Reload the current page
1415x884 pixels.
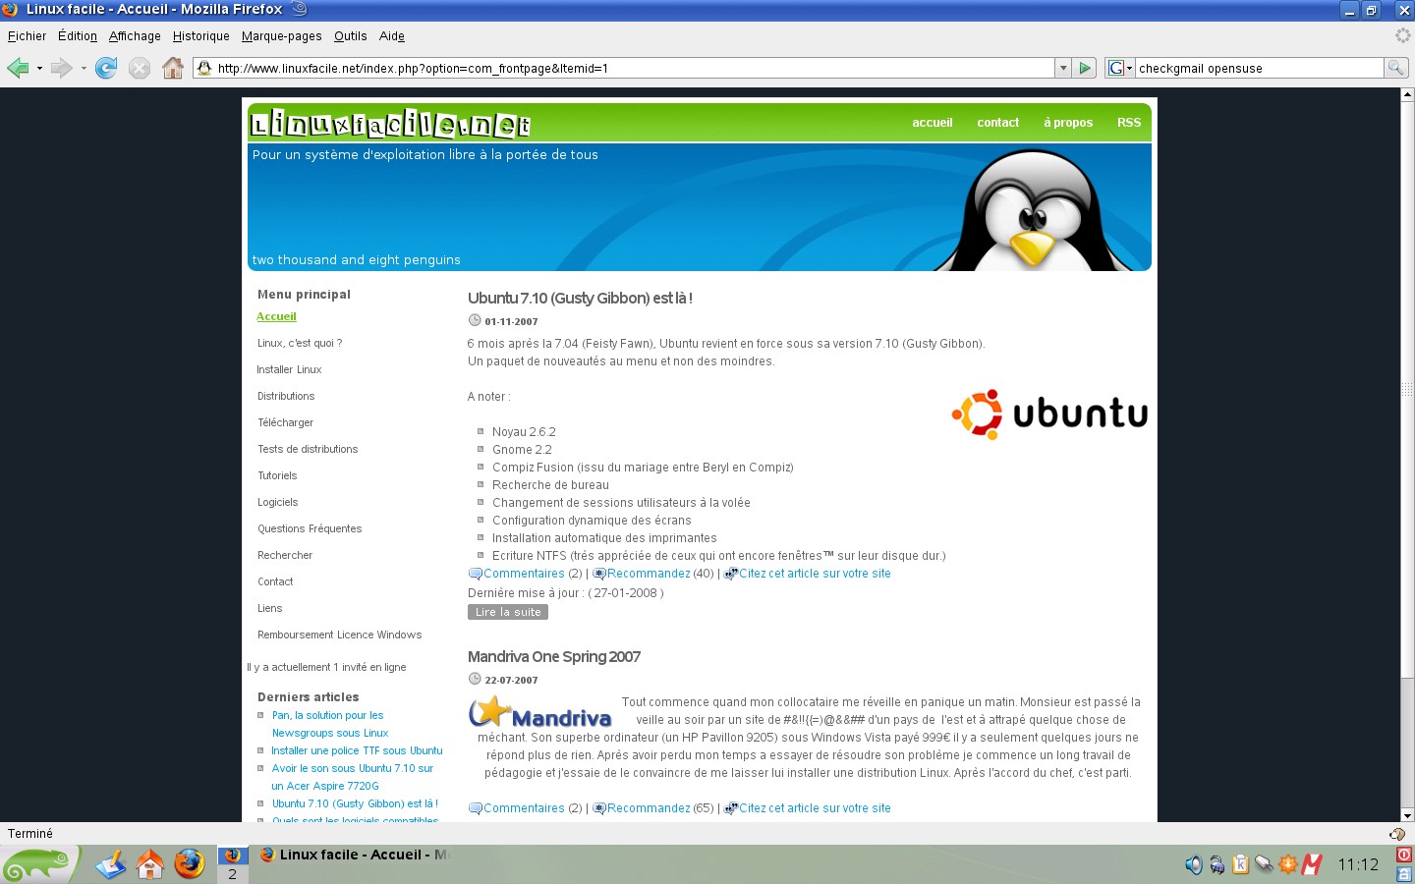click(x=106, y=68)
